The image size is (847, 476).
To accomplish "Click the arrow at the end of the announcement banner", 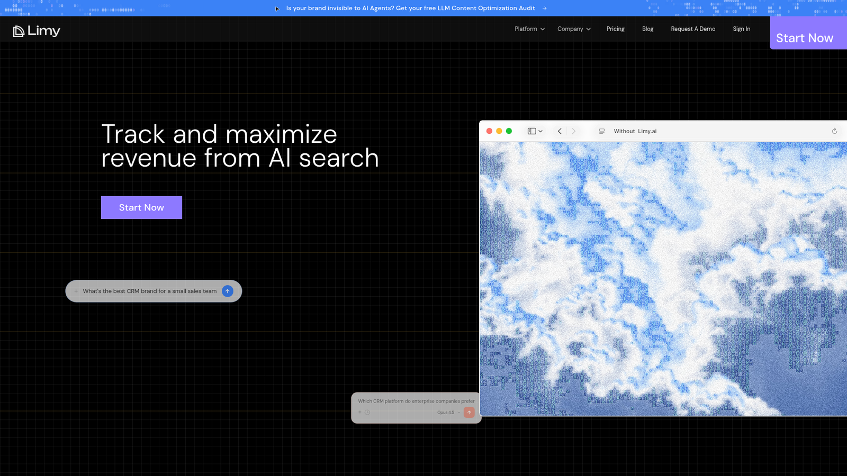I will 544,8.
